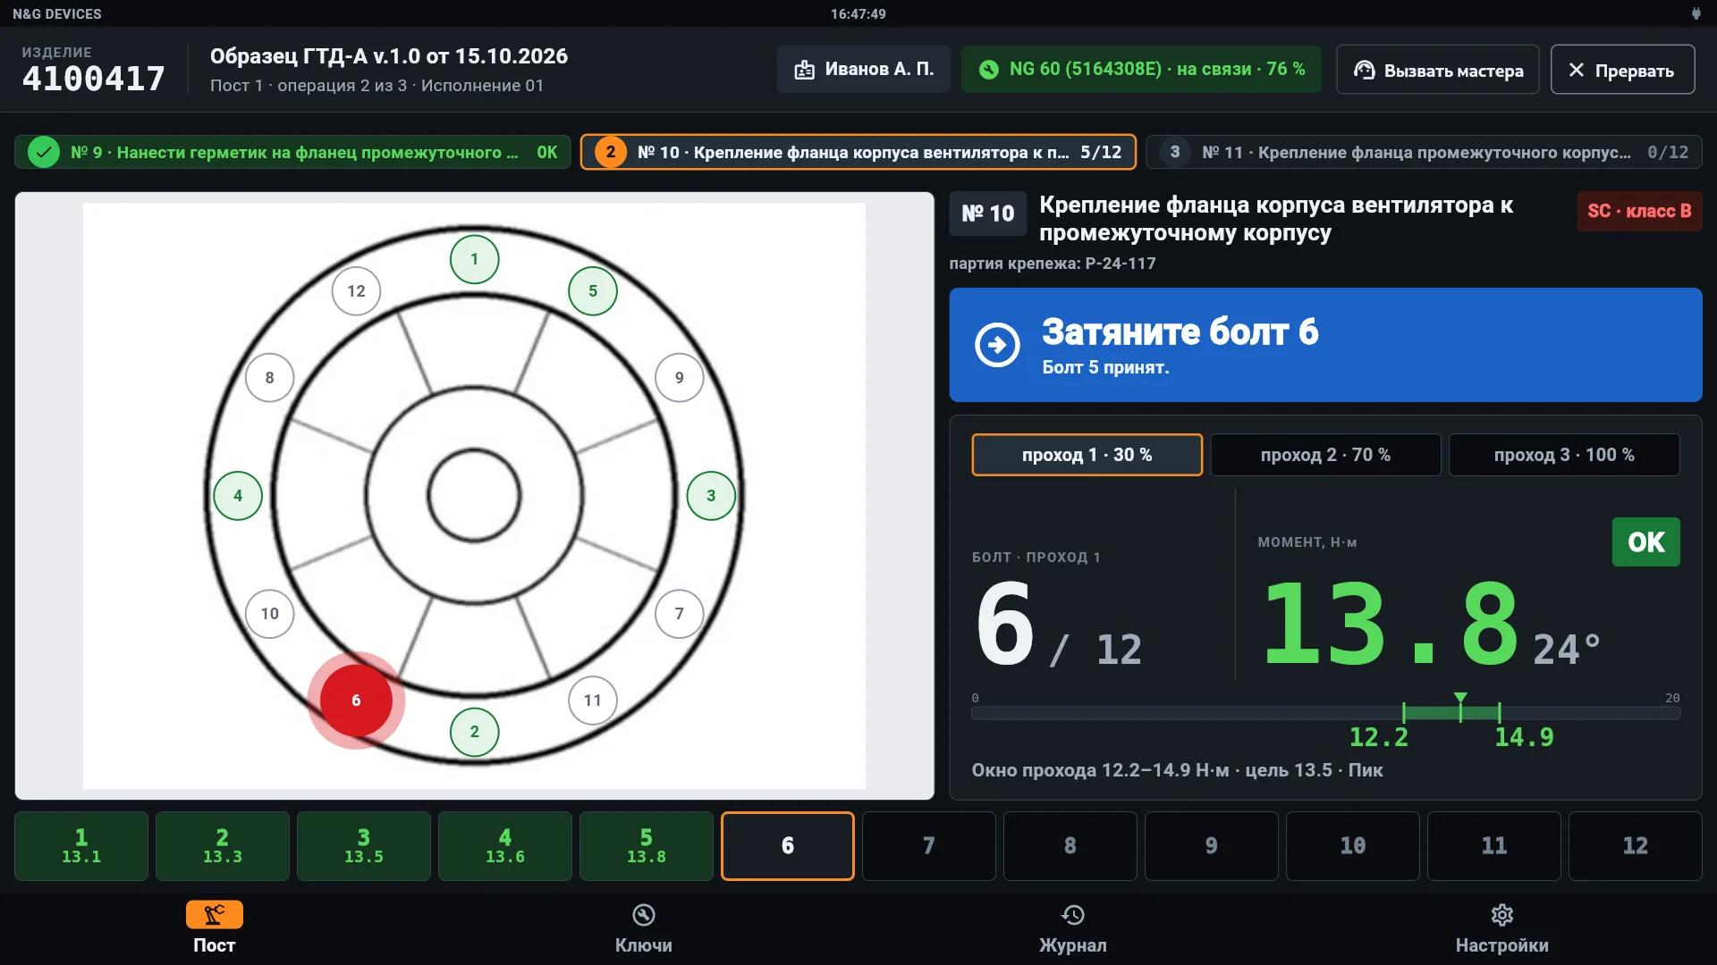Click the torque range bar 12.2–14.9
The width and height of the screenshot is (1717, 965).
pyautogui.click(x=1451, y=713)
